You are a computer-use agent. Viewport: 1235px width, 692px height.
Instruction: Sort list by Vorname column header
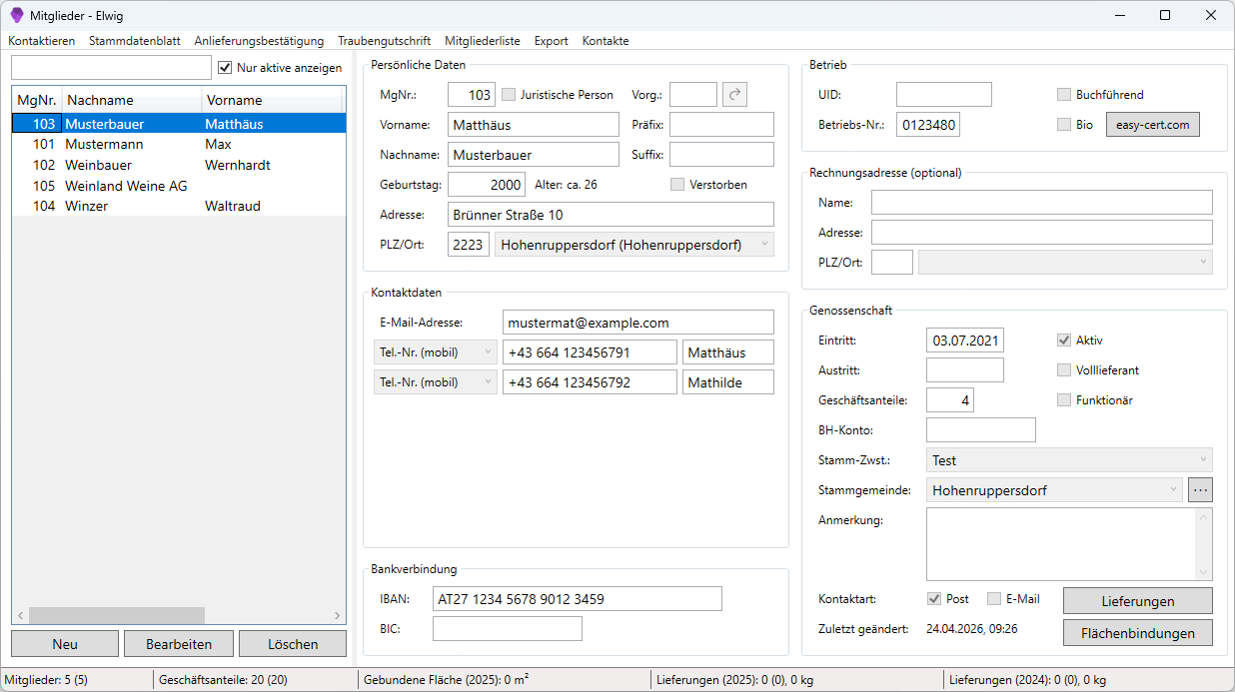(x=272, y=100)
